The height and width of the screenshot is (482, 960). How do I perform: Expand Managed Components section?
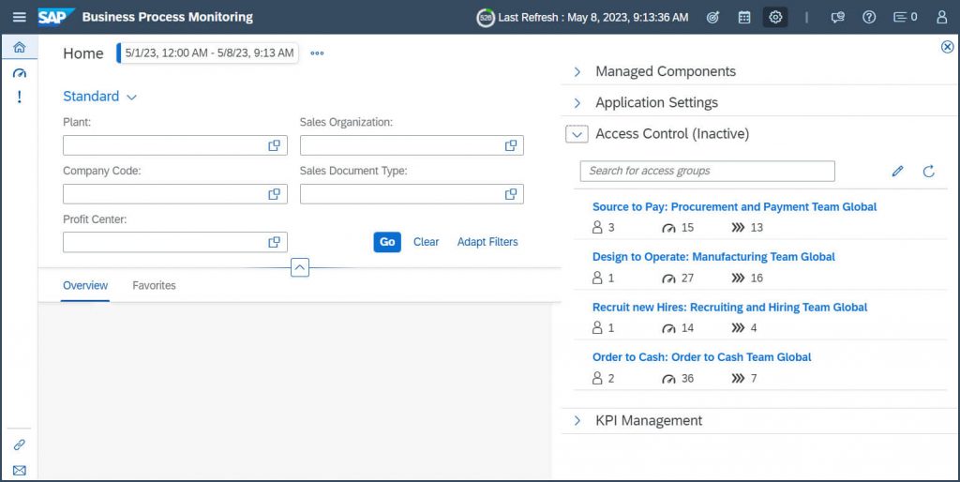click(577, 71)
